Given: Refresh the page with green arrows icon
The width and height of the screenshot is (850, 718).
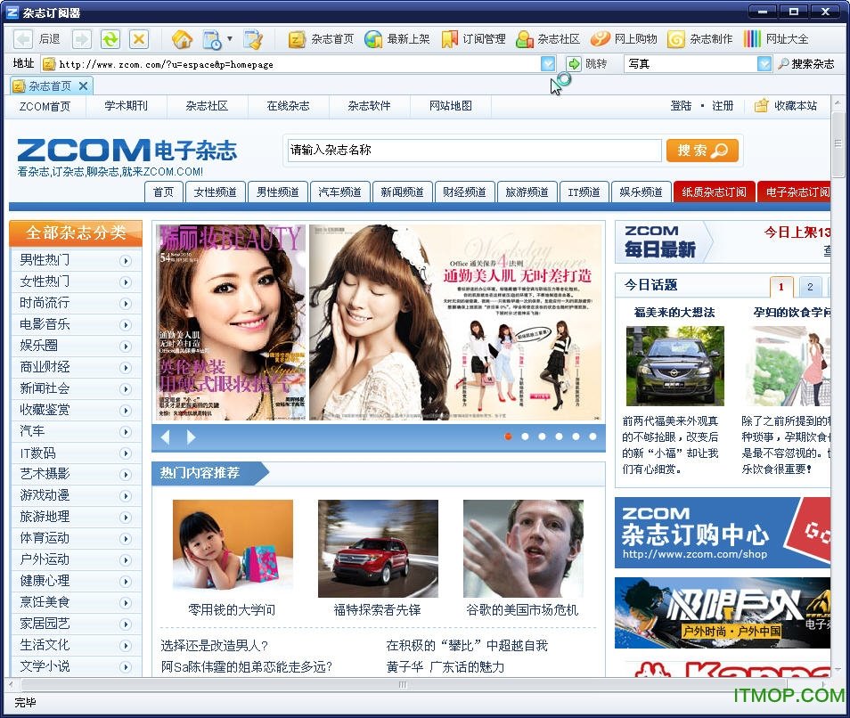Looking at the screenshot, I should tap(110, 39).
